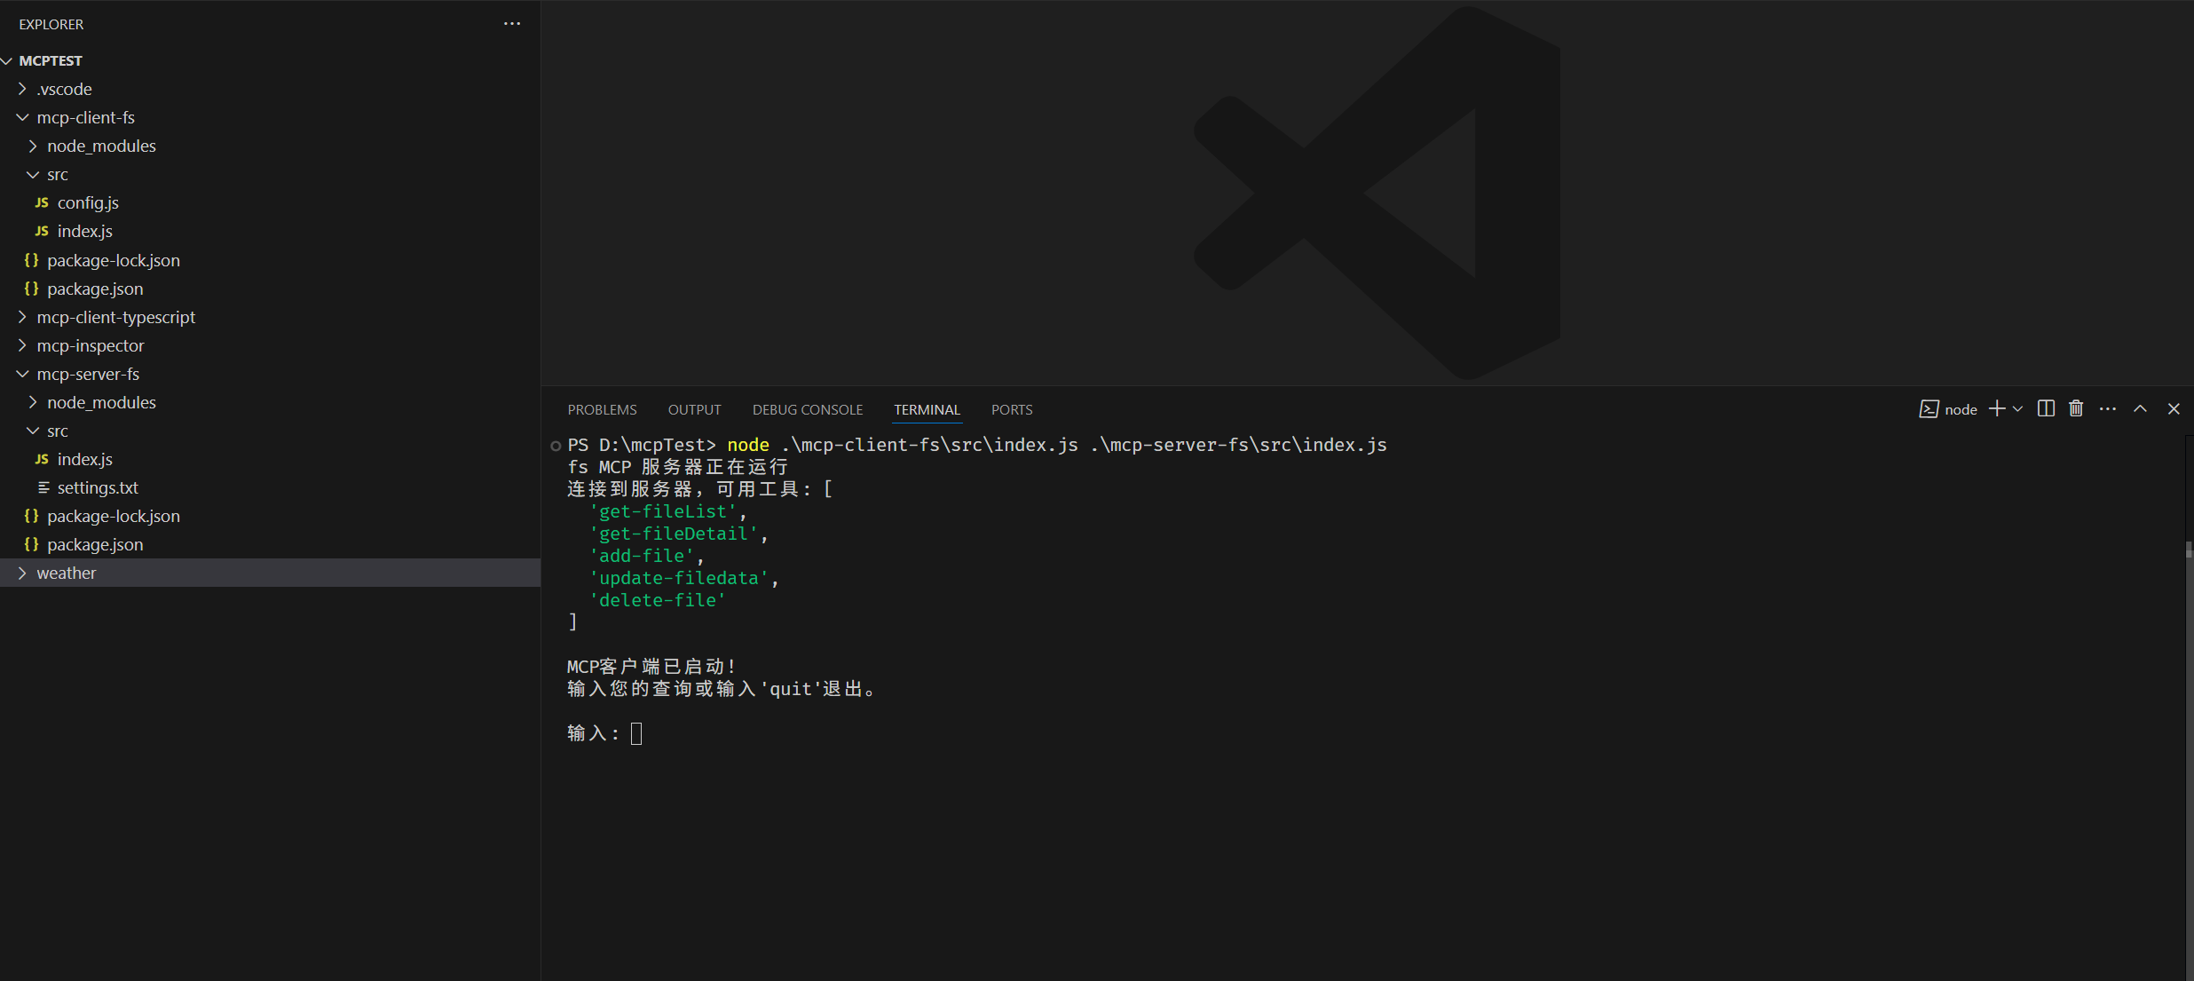
Task: Click the terminal input prompt cursor
Action: coord(636,733)
